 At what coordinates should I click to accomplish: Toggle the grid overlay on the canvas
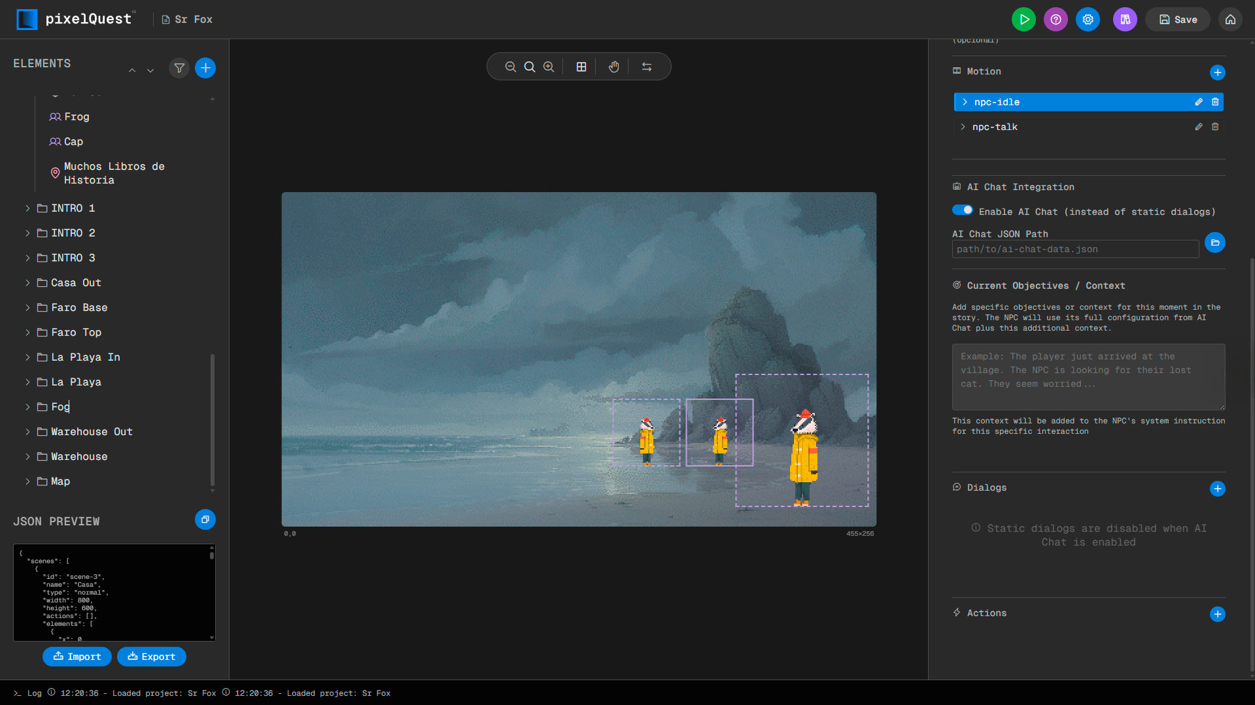[581, 66]
